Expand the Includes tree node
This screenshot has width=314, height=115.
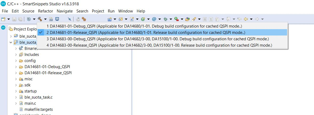coord(16,55)
